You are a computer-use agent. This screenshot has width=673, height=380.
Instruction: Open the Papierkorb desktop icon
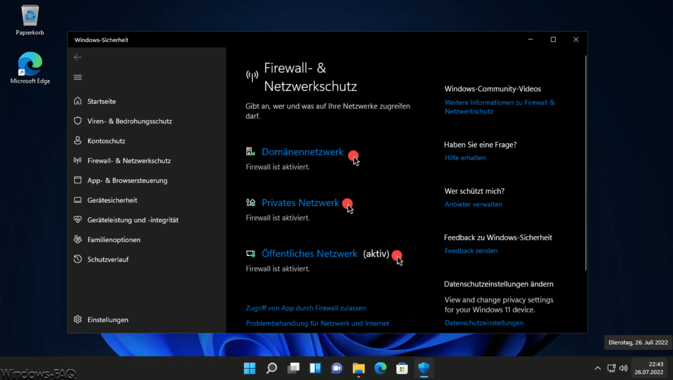tap(30, 20)
